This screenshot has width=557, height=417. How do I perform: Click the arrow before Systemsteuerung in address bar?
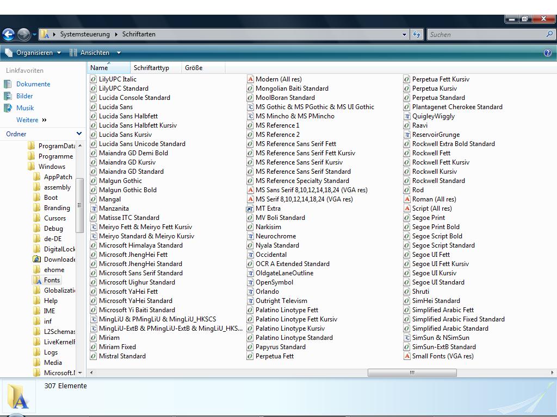point(54,34)
